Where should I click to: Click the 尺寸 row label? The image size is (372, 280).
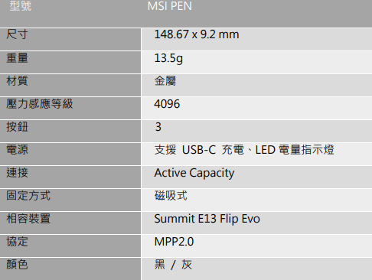17,34
